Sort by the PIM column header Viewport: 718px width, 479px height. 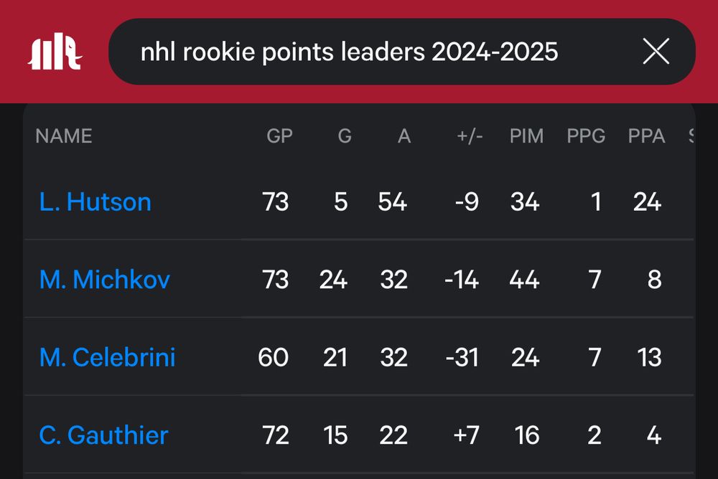[x=526, y=136]
